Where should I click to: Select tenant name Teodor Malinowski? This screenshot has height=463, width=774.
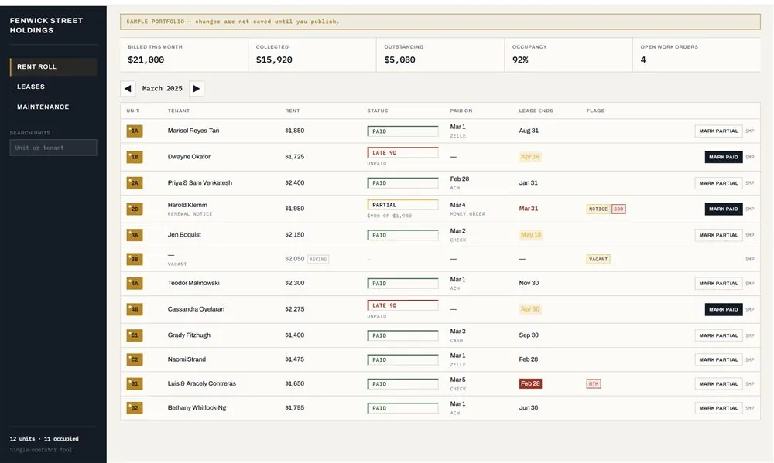point(193,283)
